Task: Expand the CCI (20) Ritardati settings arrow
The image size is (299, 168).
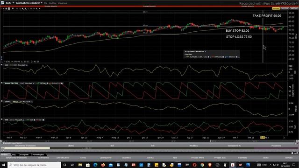Action: click(27, 65)
